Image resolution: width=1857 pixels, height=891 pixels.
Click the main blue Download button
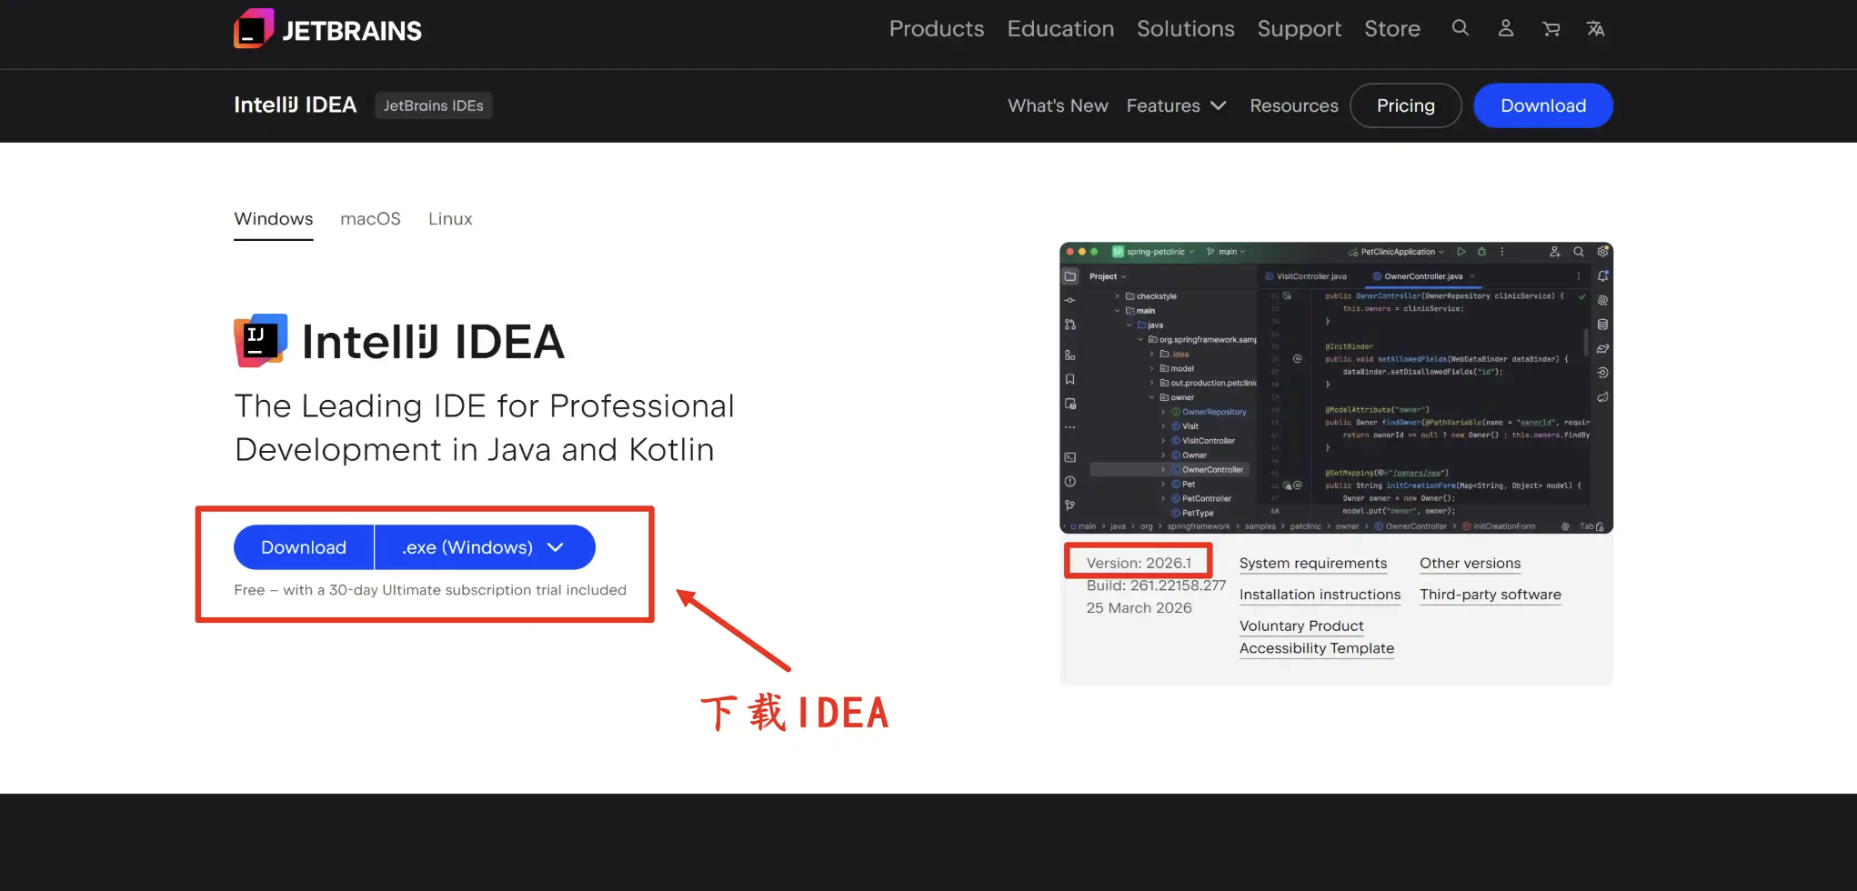click(304, 547)
